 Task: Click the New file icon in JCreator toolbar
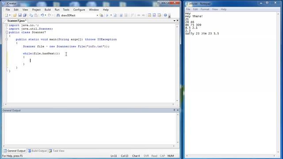6,15
